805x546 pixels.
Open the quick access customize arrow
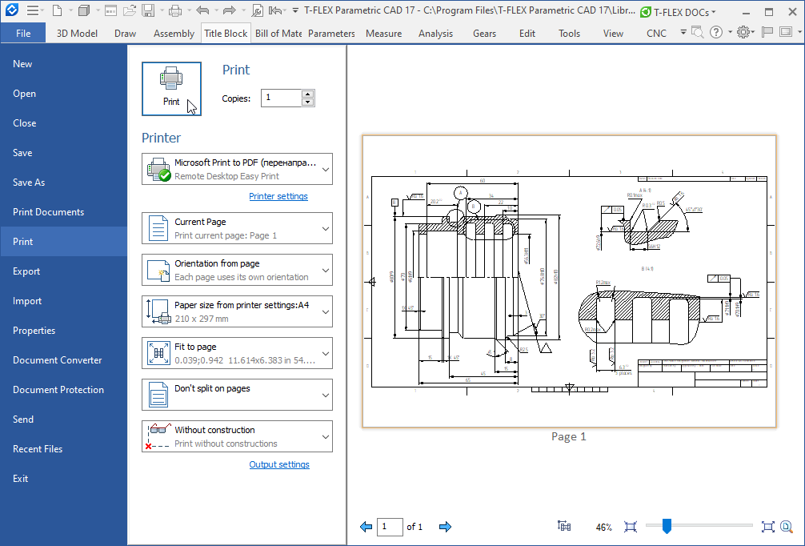295,10
